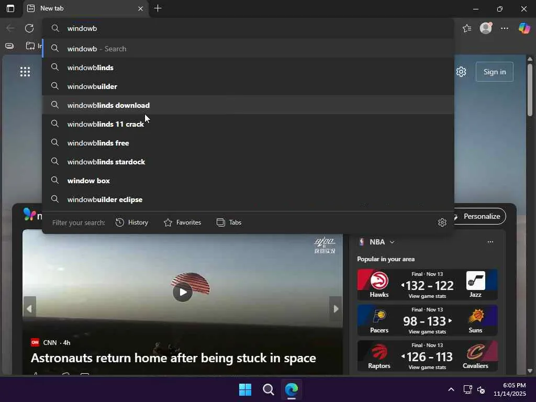
Task: Click the CNN source logo
Action: (x=35, y=342)
